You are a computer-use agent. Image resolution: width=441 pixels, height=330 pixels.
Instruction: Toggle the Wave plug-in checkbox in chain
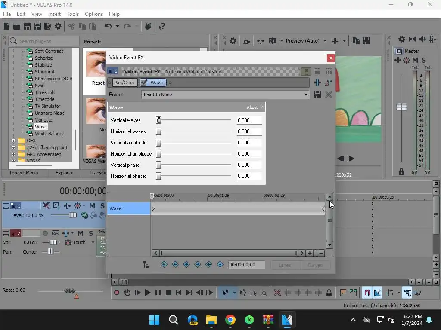(144, 82)
